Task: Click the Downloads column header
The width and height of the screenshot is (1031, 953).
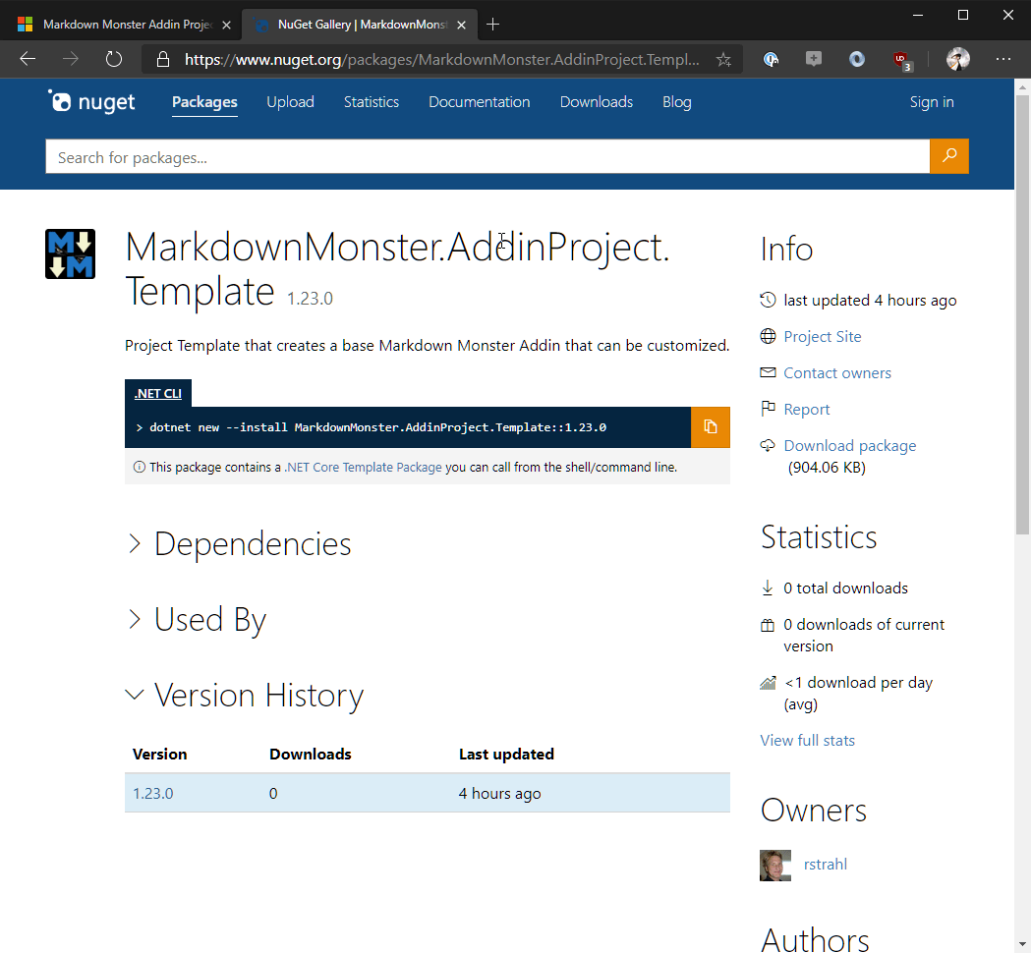Action: [310, 754]
